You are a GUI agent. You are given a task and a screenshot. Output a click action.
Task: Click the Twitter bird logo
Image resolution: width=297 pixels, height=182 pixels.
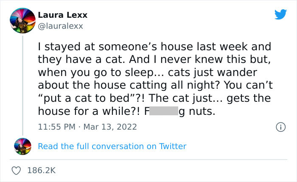[280, 15]
